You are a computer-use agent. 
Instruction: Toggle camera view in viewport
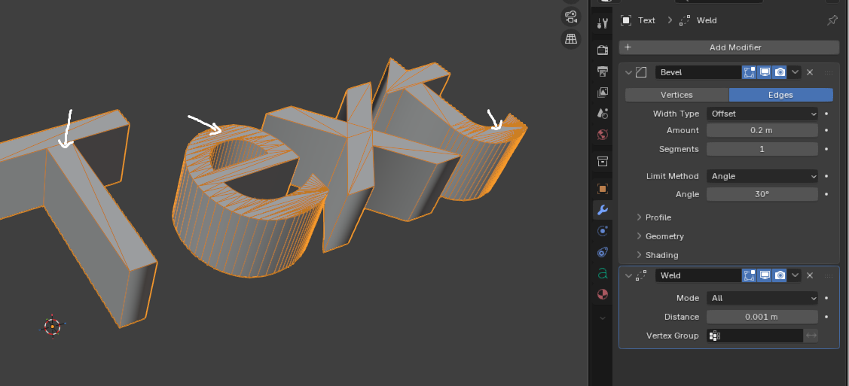point(571,17)
